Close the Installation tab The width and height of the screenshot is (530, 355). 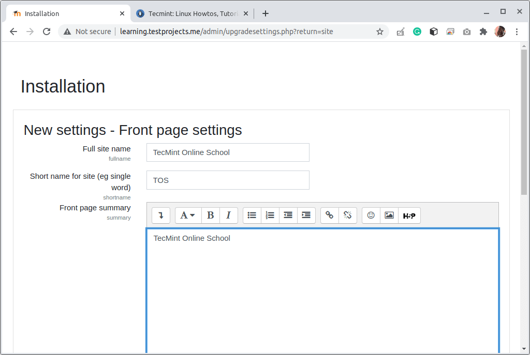point(122,13)
